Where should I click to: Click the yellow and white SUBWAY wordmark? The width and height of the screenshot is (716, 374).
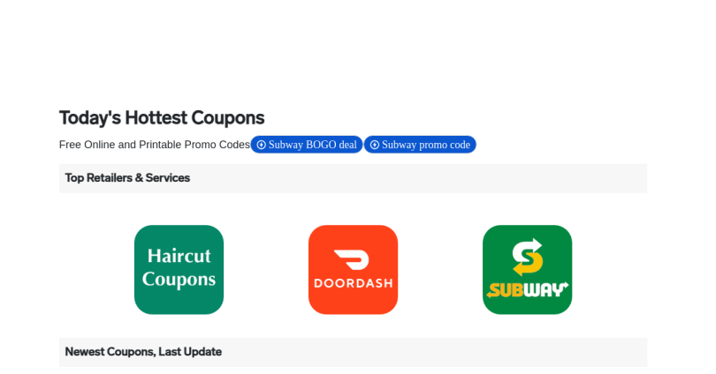coord(528,289)
